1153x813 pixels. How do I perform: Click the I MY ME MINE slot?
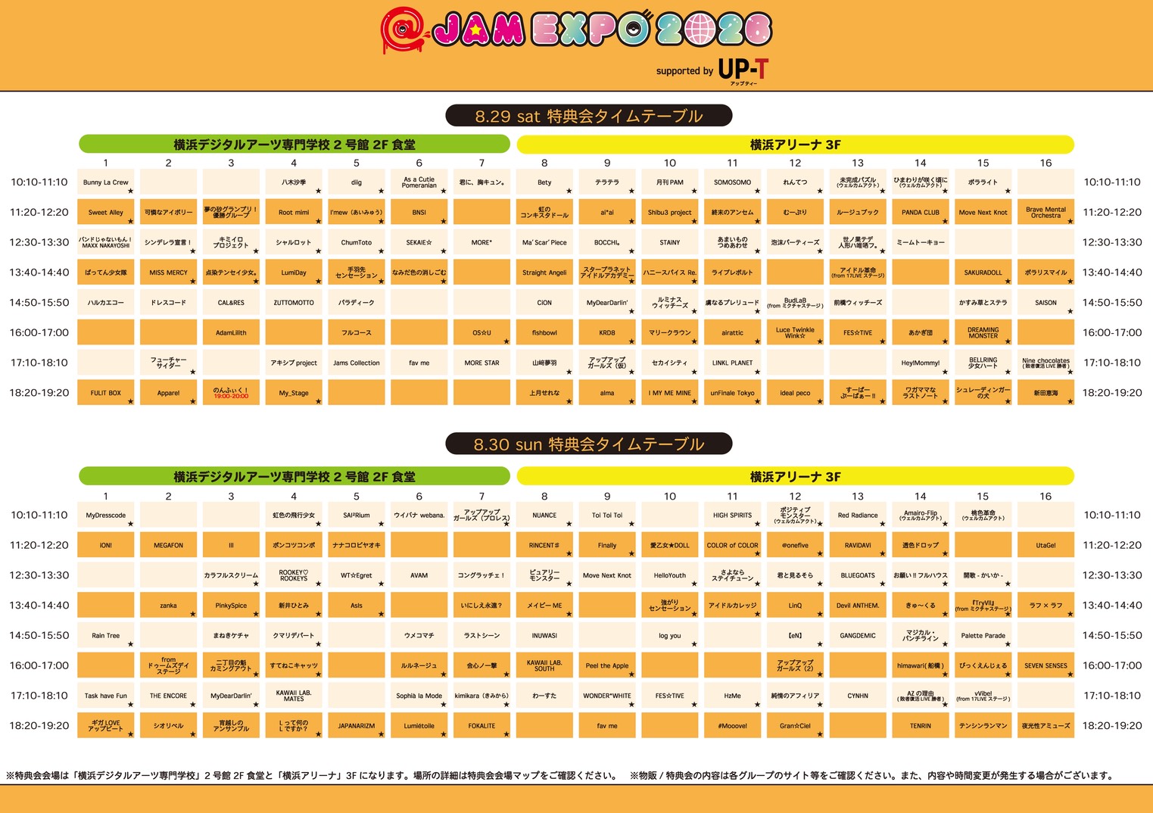(670, 393)
